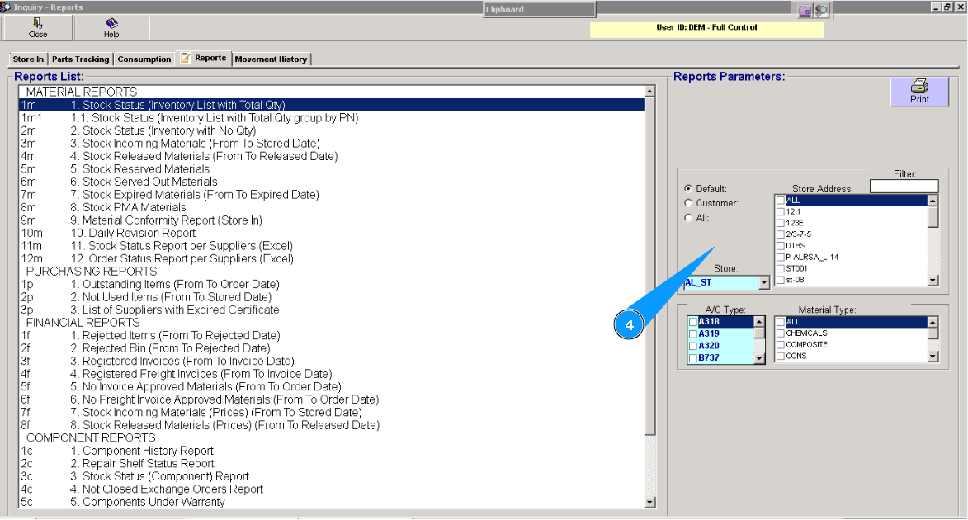This screenshot has width=968, height=520.
Task: Select 3f Registered Invoices report
Action: [x=332, y=362]
